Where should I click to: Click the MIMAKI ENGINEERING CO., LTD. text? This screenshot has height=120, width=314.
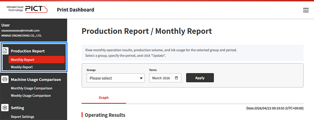click(22, 36)
